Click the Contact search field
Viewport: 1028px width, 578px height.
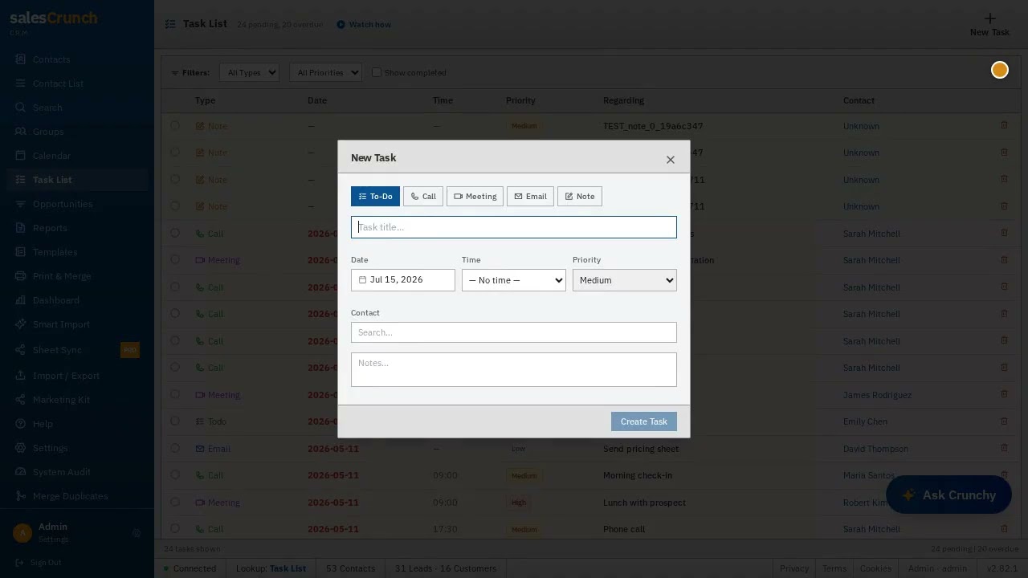point(514,332)
